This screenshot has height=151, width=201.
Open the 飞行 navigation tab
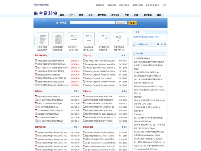point(71,15)
